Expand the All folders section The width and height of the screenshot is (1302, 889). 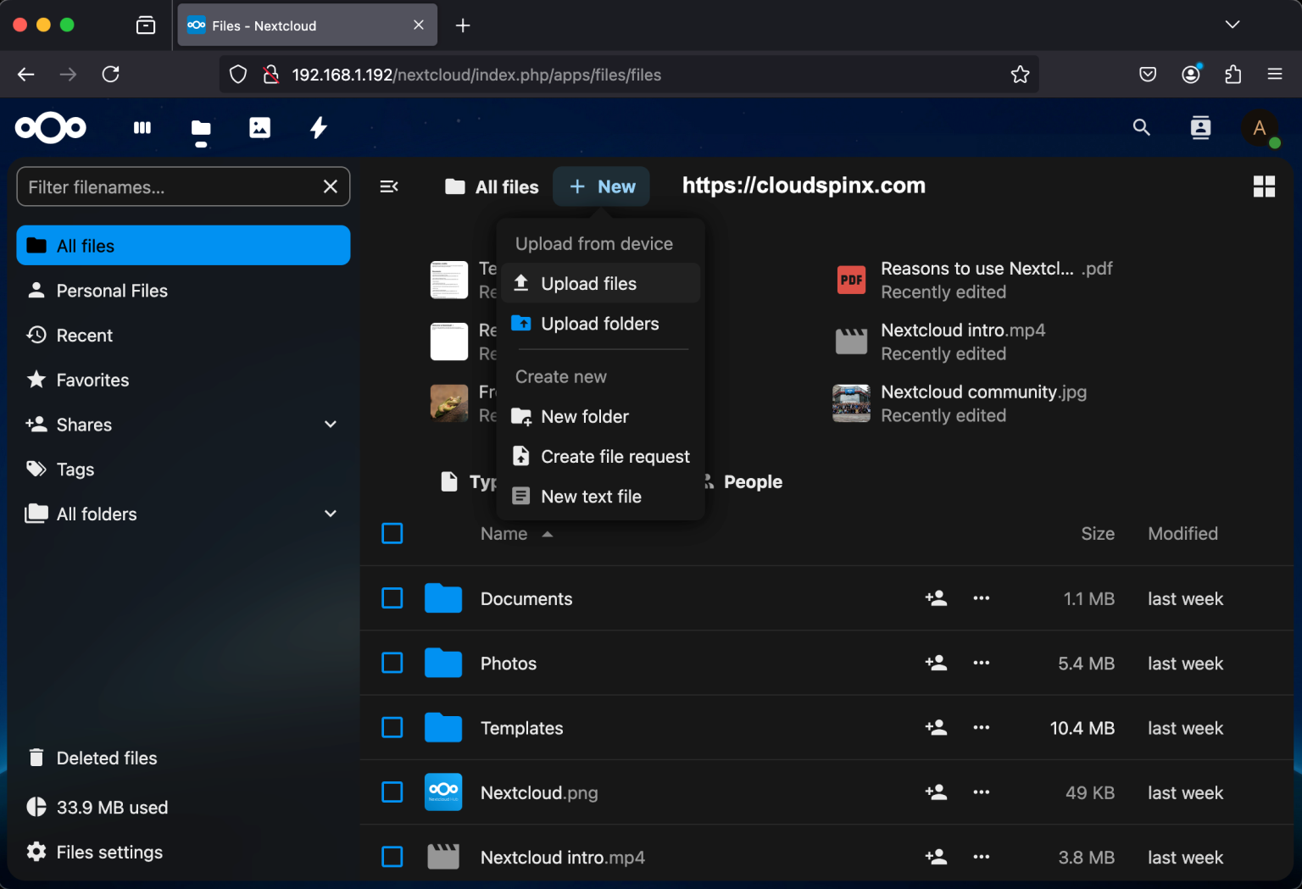click(x=330, y=514)
